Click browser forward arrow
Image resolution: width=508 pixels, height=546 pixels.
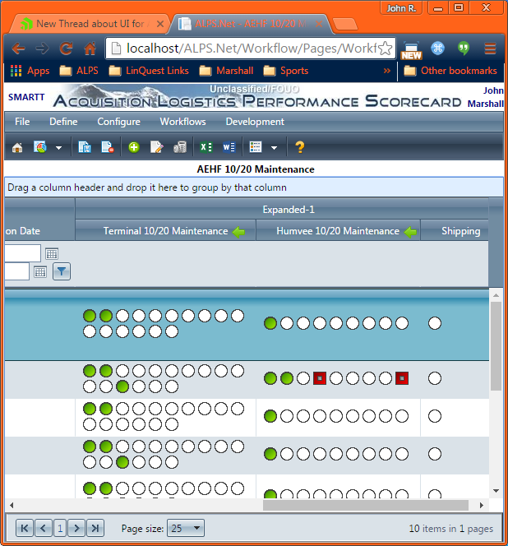coord(42,48)
